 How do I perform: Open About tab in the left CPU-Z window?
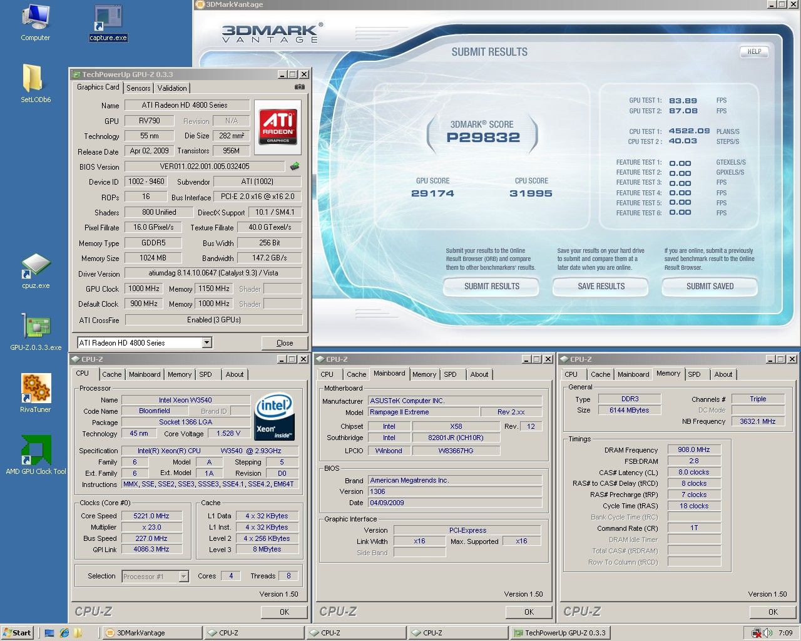click(235, 374)
